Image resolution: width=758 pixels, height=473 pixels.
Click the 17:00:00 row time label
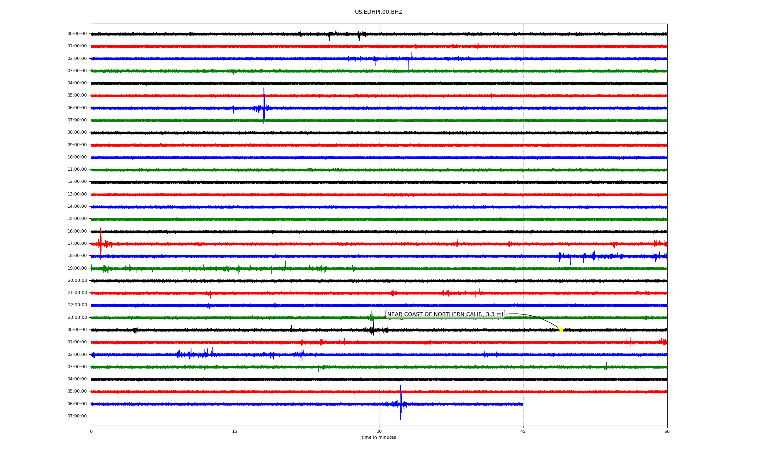pos(77,244)
